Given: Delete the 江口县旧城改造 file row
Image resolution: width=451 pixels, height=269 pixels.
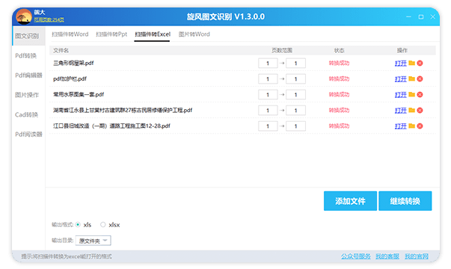Looking at the screenshot, I should tap(420, 126).
